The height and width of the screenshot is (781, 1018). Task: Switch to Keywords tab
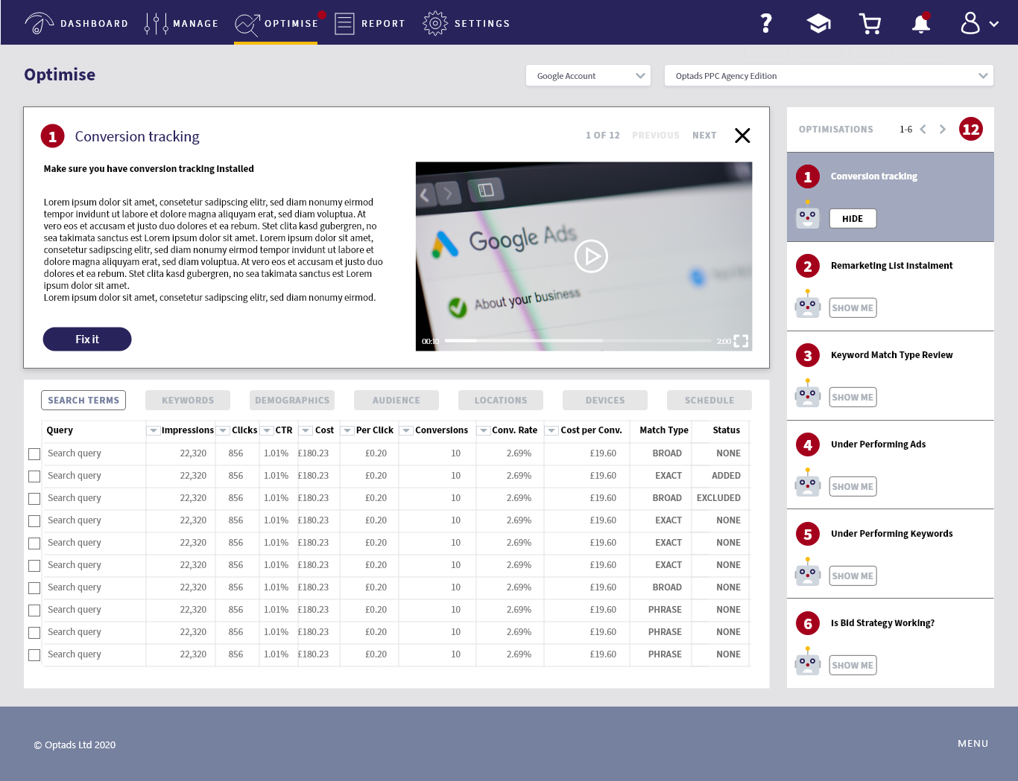pyautogui.click(x=188, y=401)
